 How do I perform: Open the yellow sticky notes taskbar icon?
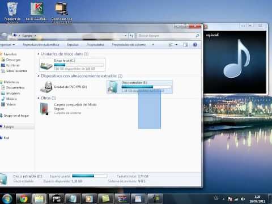pos(105,199)
